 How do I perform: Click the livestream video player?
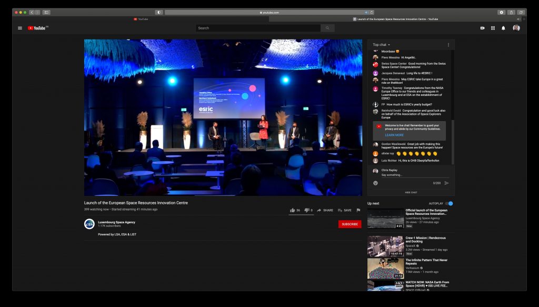[223, 117]
